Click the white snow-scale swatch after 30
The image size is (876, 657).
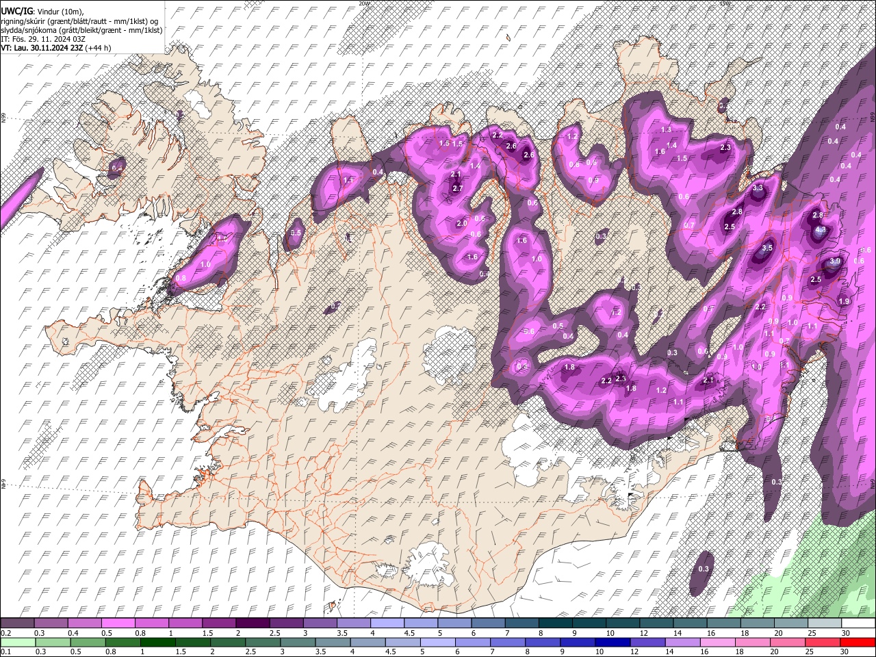(858, 623)
